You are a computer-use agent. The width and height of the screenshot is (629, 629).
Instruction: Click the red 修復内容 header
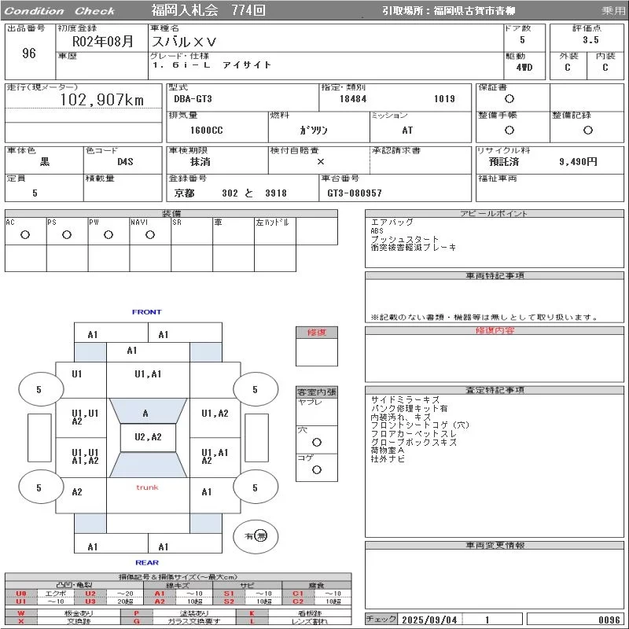[x=495, y=330]
